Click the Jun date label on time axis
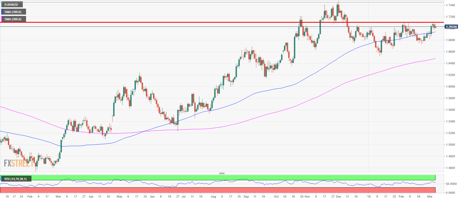Screen dimensions: 463x200 (x=152, y=196)
